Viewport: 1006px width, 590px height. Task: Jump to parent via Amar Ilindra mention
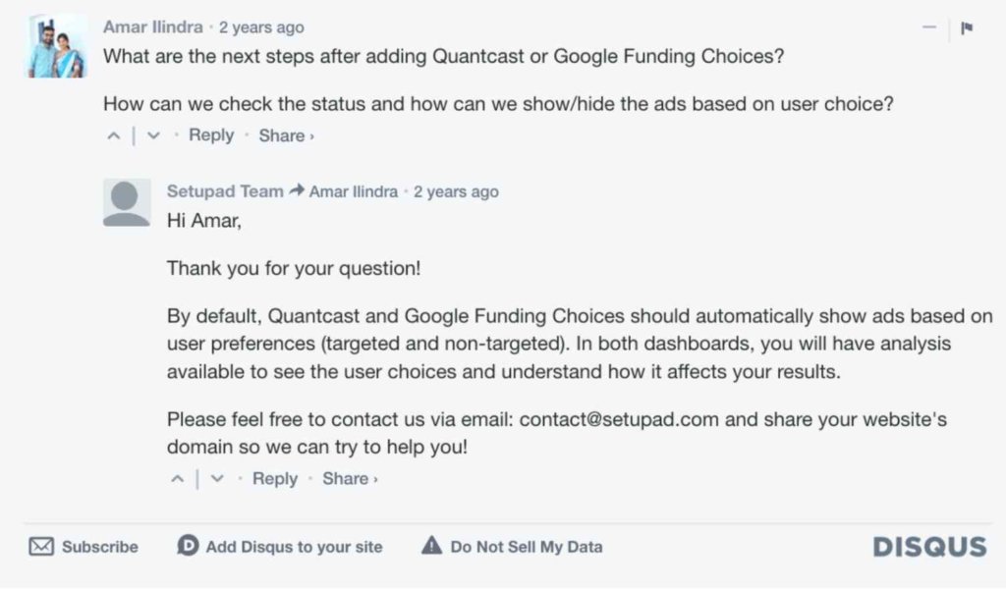(353, 191)
